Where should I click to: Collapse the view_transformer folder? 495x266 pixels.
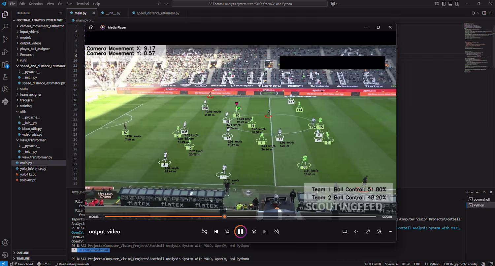[x=33, y=140]
